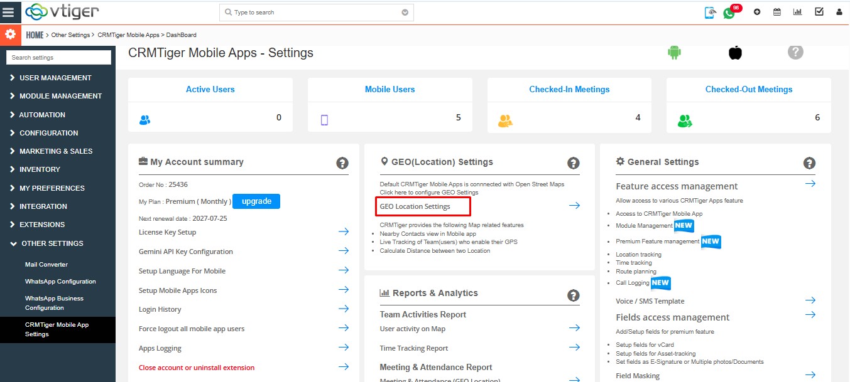Open the reports chart icon in header
The height and width of the screenshot is (382, 850).
pyautogui.click(x=798, y=12)
